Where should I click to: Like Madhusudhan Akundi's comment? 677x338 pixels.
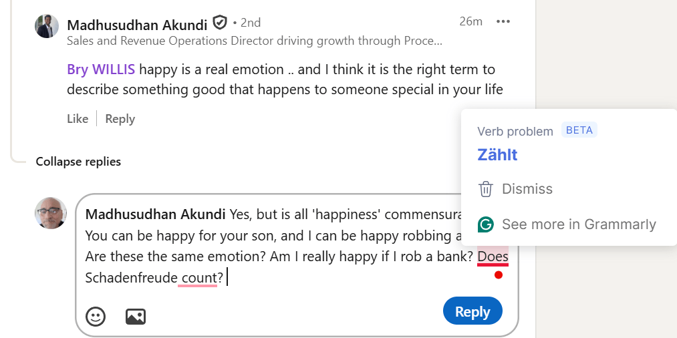[x=78, y=119]
